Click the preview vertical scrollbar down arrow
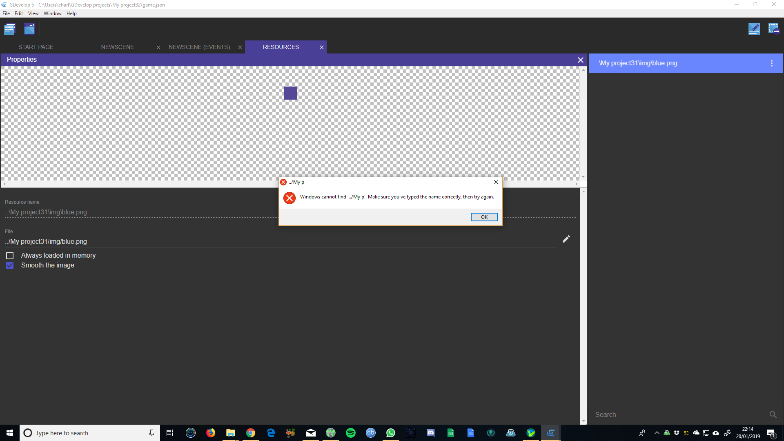Screen dimensions: 784x441 coord(584,177)
